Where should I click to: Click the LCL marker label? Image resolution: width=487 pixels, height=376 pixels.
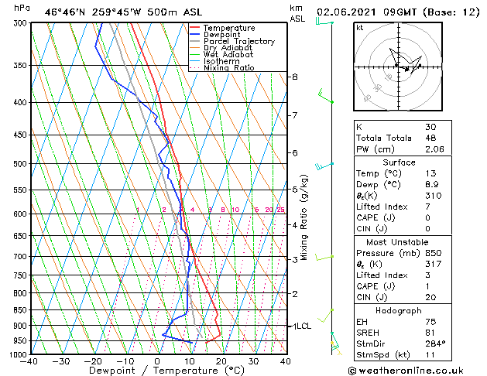click(x=304, y=326)
